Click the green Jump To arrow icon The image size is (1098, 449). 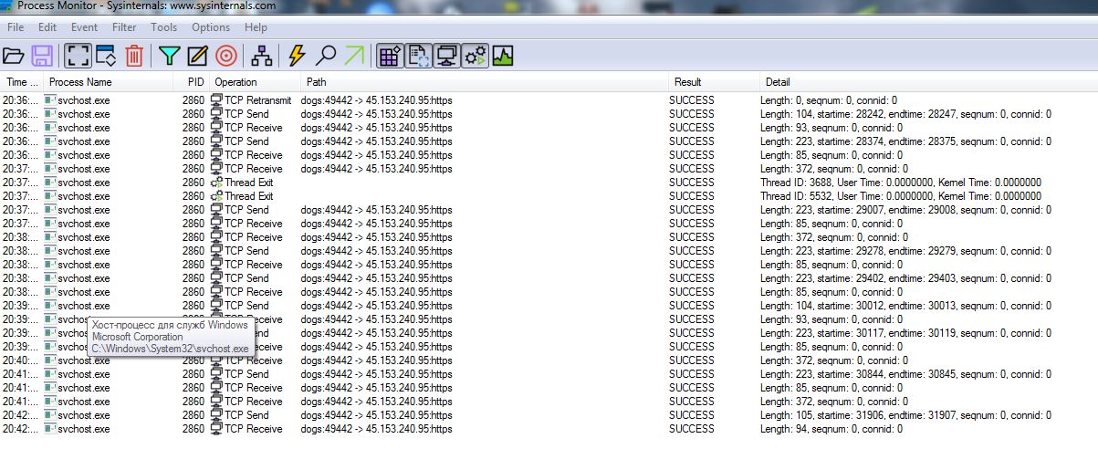click(x=353, y=56)
